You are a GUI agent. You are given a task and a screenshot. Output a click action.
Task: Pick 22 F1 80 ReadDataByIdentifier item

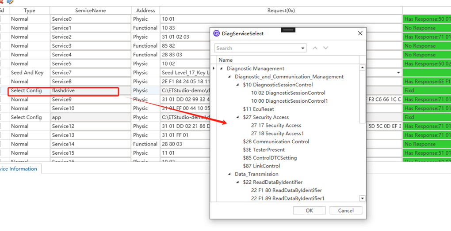pyautogui.click(x=286, y=190)
